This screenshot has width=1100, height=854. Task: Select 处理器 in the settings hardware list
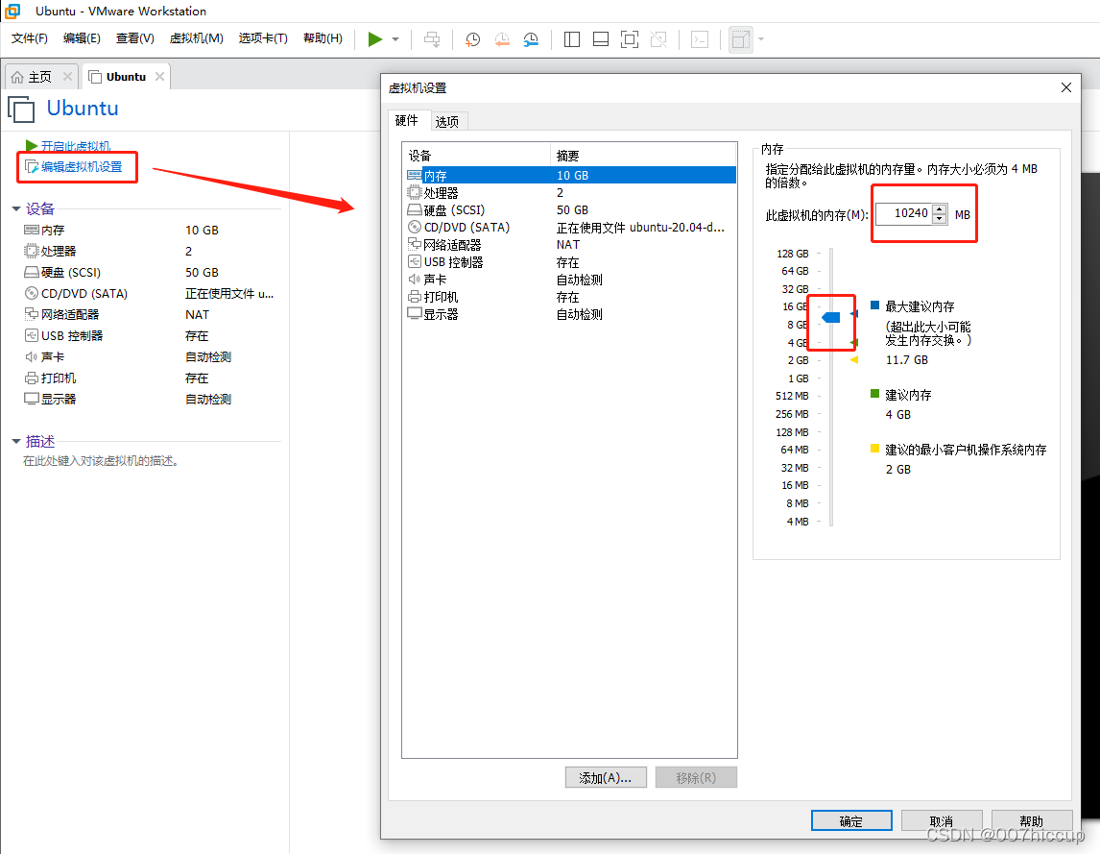pos(570,192)
